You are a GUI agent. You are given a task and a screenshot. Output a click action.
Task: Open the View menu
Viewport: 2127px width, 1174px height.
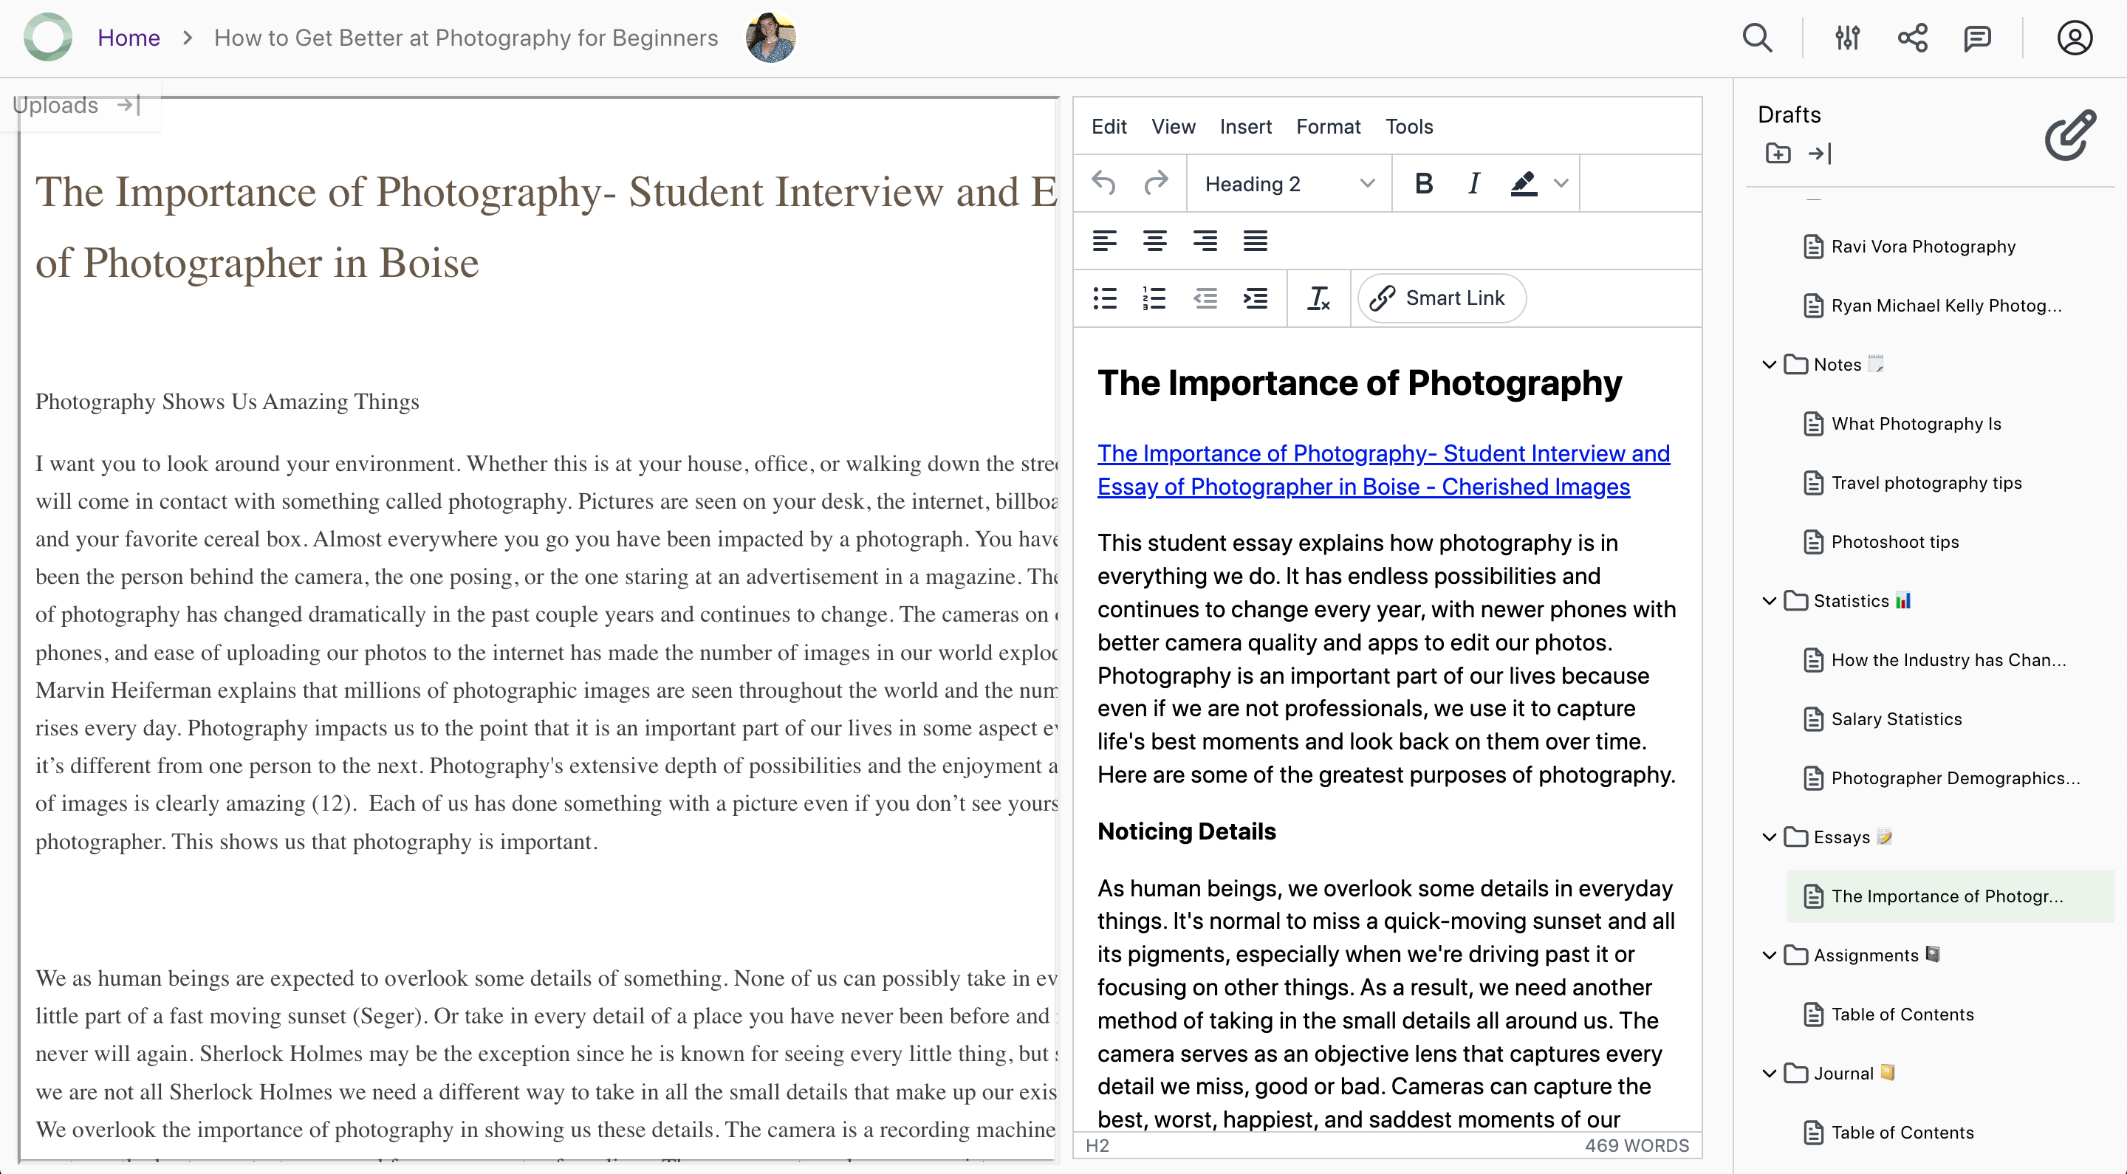tap(1174, 126)
